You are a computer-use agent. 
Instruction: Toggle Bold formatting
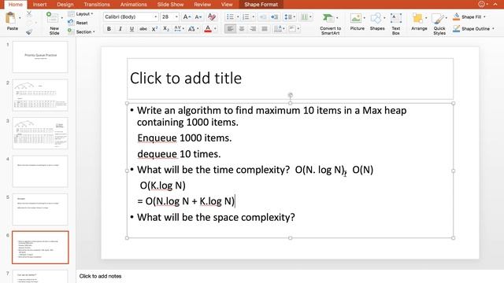point(109,29)
